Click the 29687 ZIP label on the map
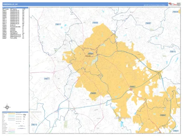This screenshot has width=182, height=136. [x=148, y=23]
